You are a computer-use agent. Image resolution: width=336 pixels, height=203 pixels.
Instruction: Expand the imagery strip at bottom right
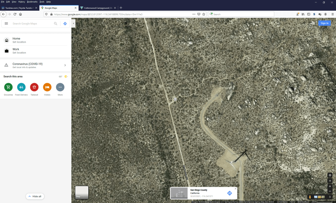pyautogui.click(x=330, y=197)
